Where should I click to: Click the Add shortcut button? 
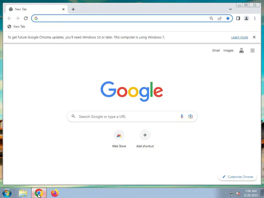point(145,139)
